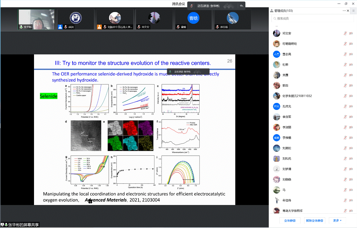Click microphone icon next to 牟佳伟
Screen dimensions: 357x228
[345, 201]
